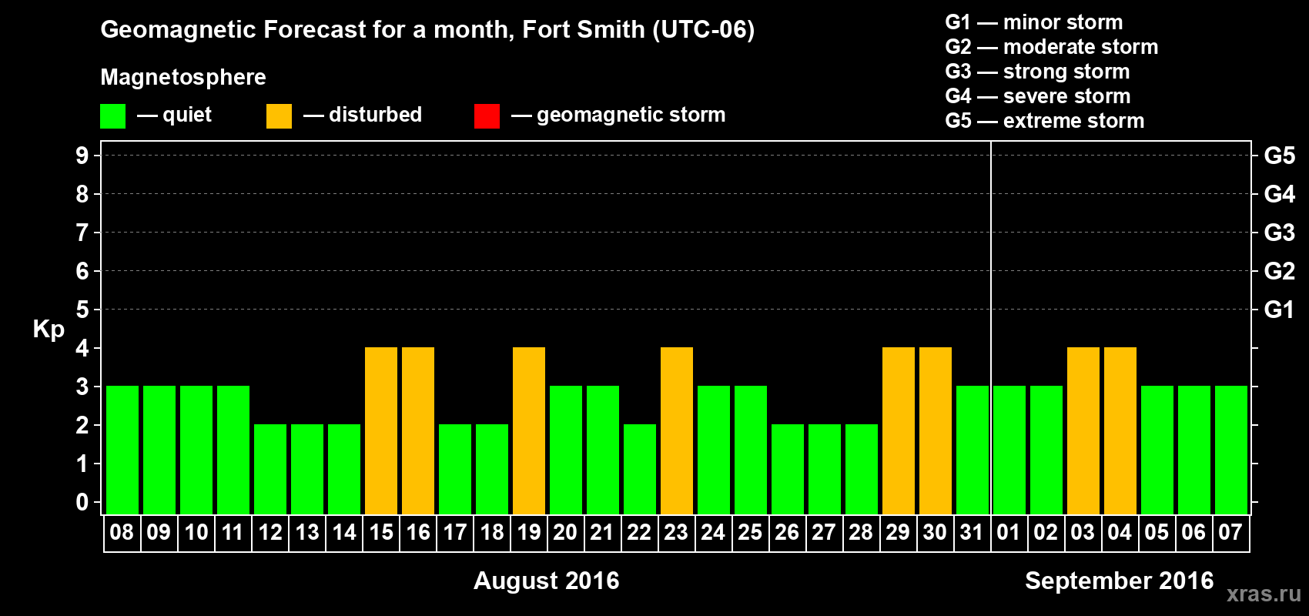Click the date label '24' on the axis

pos(713,532)
